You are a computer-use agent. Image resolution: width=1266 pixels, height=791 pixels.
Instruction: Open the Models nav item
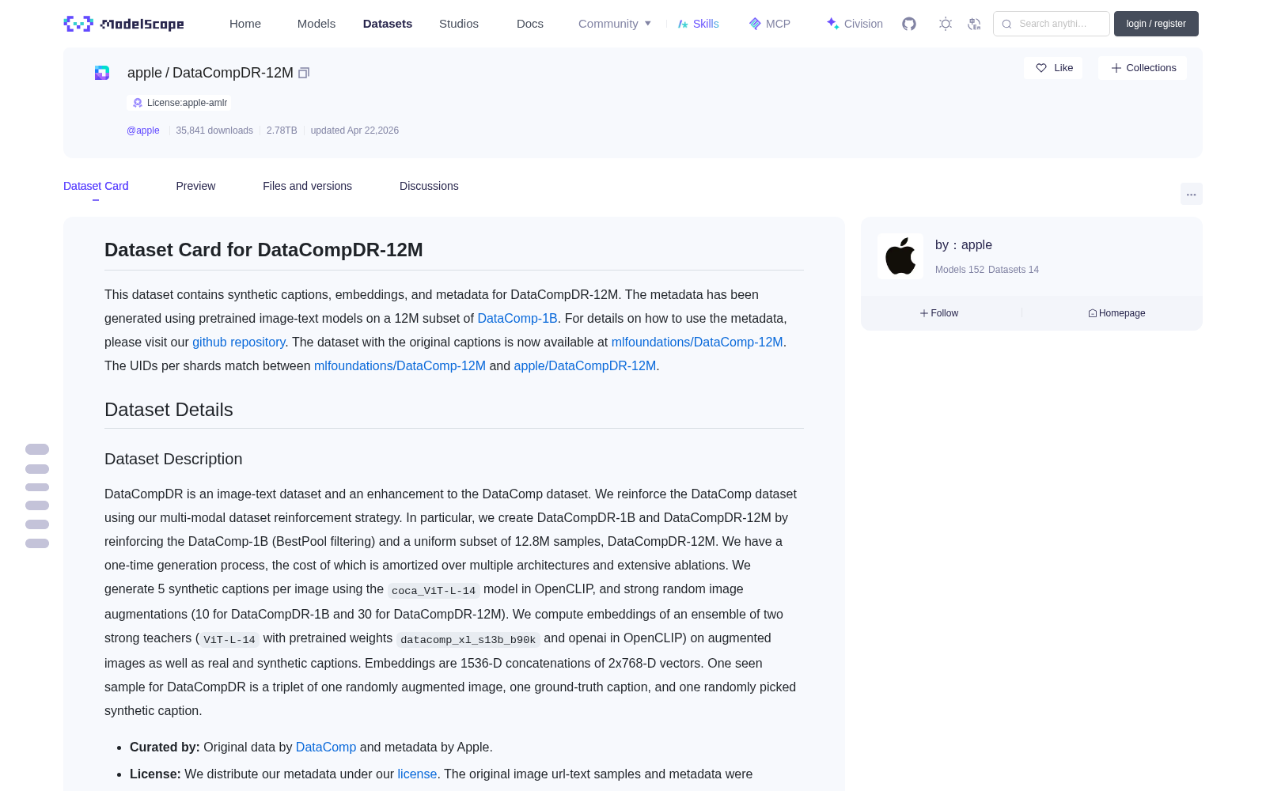316,24
